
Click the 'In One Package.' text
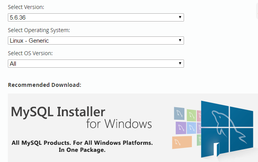(82, 150)
